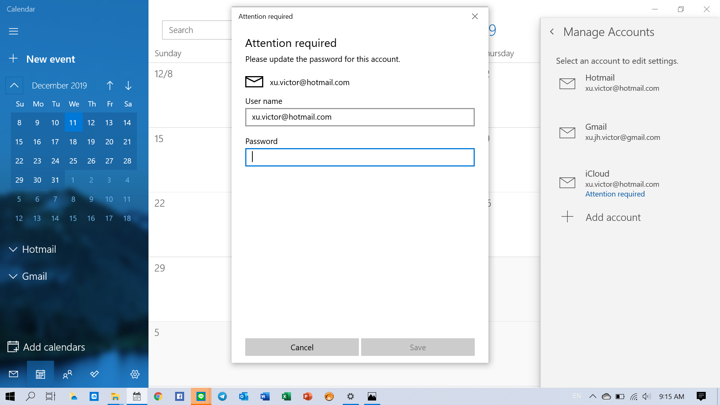Open December 2019 month picker
This screenshot has height=405, width=720.
pyautogui.click(x=59, y=85)
